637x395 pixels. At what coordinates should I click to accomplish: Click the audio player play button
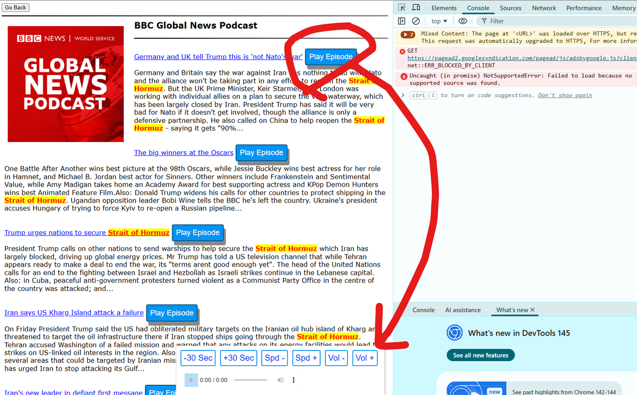[192, 380]
